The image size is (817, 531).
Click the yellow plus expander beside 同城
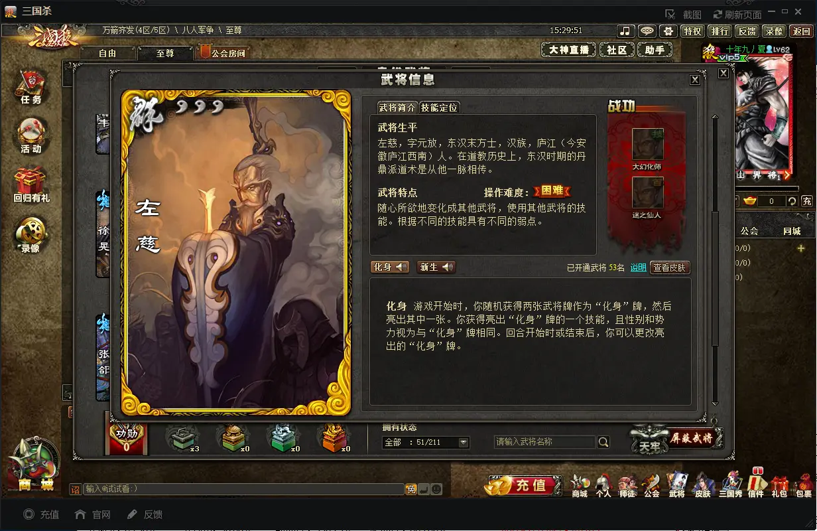pyautogui.click(x=800, y=248)
